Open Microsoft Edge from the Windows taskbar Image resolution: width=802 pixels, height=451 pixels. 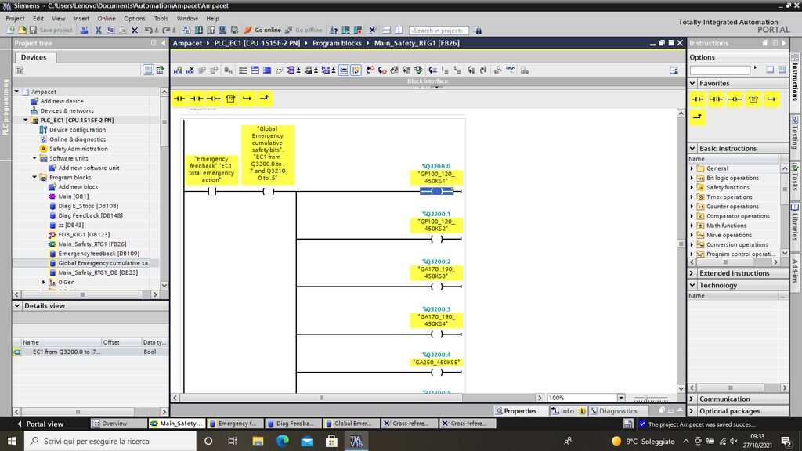click(x=282, y=442)
